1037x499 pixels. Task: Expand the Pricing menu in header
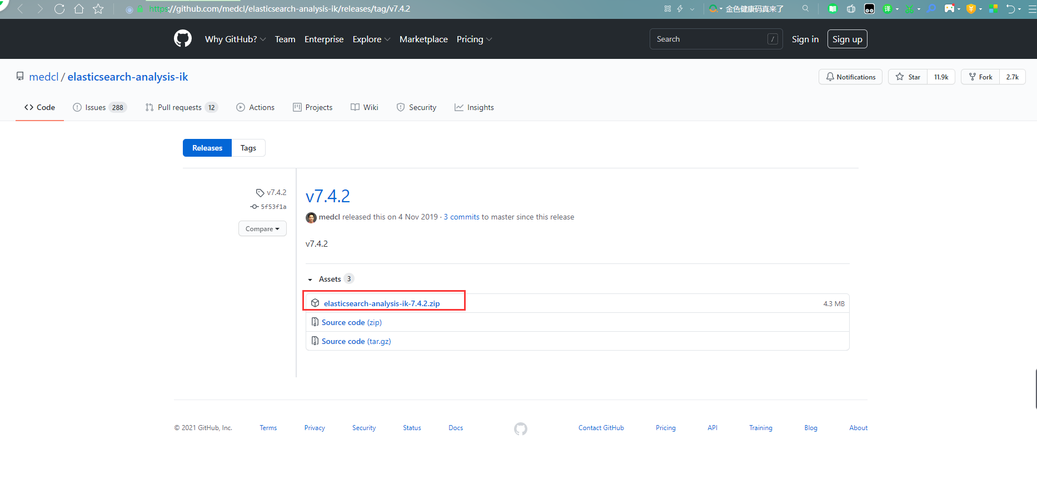click(x=474, y=39)
